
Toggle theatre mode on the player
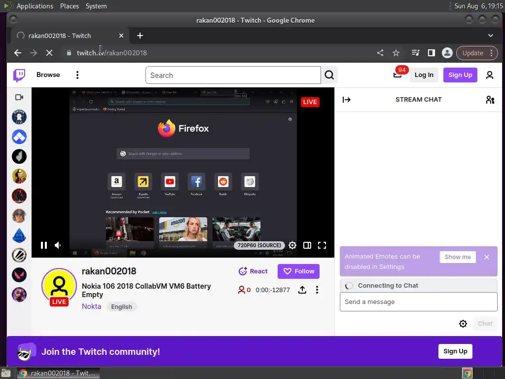tap(307, 245)
